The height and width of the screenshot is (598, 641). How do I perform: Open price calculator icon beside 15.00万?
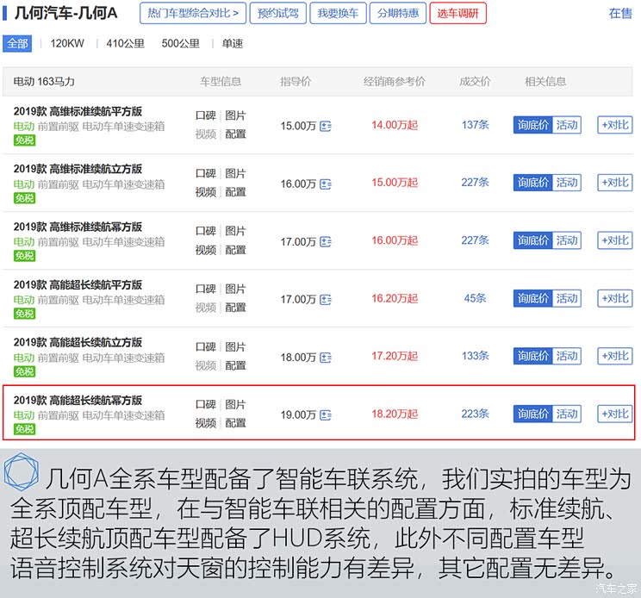(x=326, y=127)
